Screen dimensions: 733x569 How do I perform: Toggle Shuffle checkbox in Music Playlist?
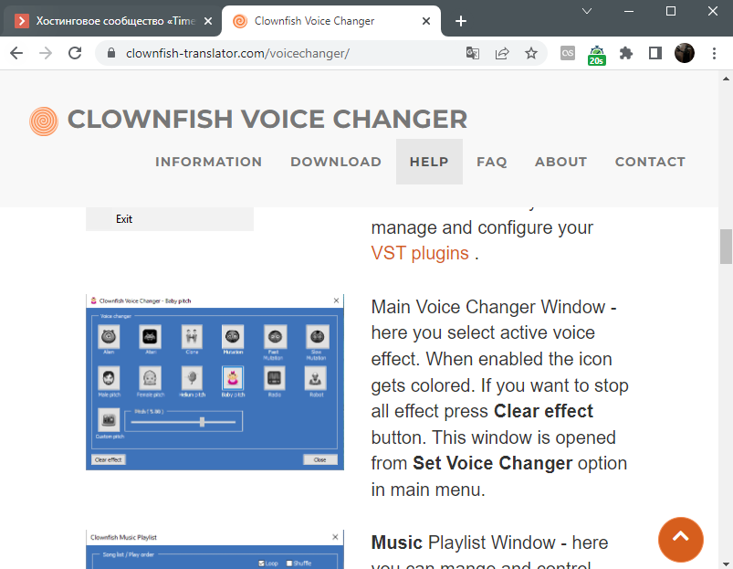[x=288, y=563]
